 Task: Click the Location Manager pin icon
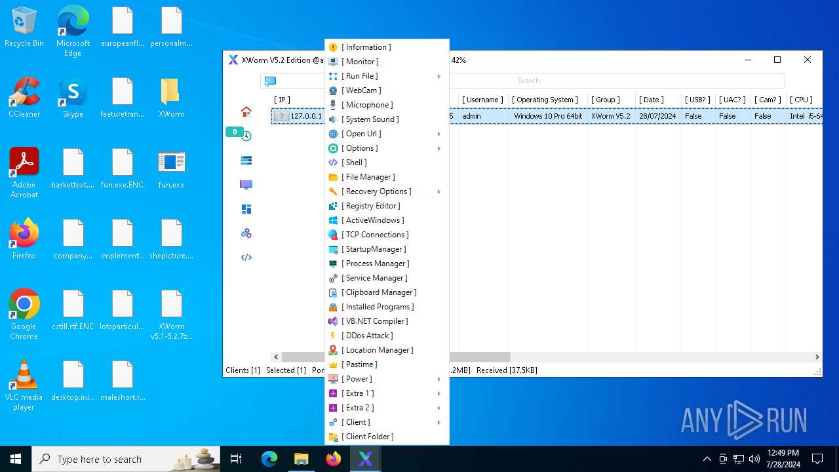(x=333, y=350)
